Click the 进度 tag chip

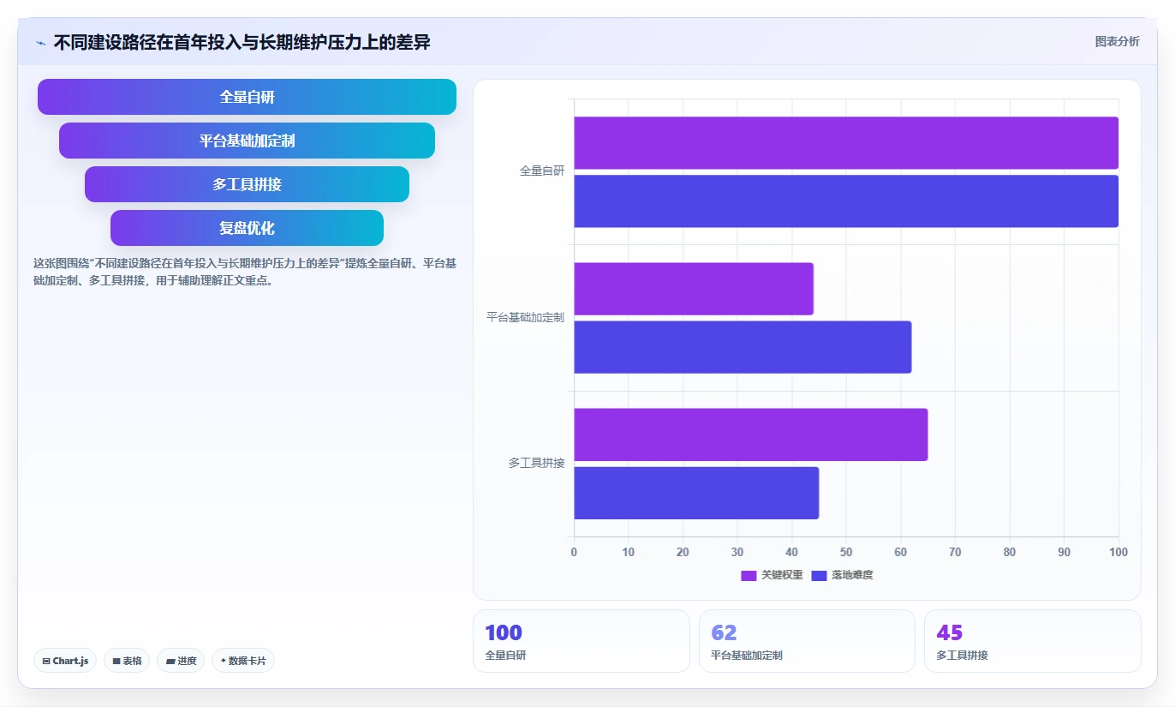tap(181, 661)
